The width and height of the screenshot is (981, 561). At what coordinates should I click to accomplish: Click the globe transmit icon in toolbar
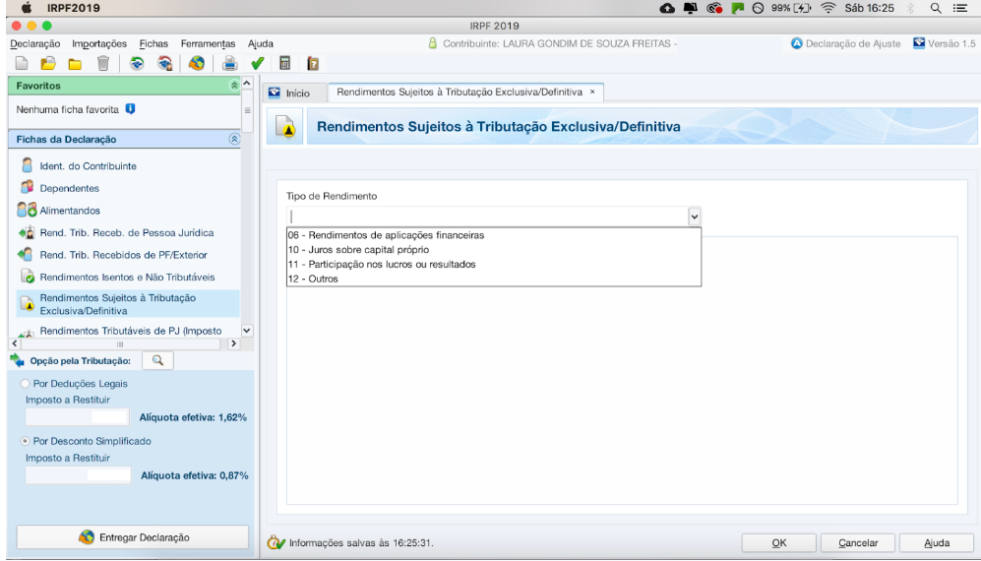click(x=197, y=63)
